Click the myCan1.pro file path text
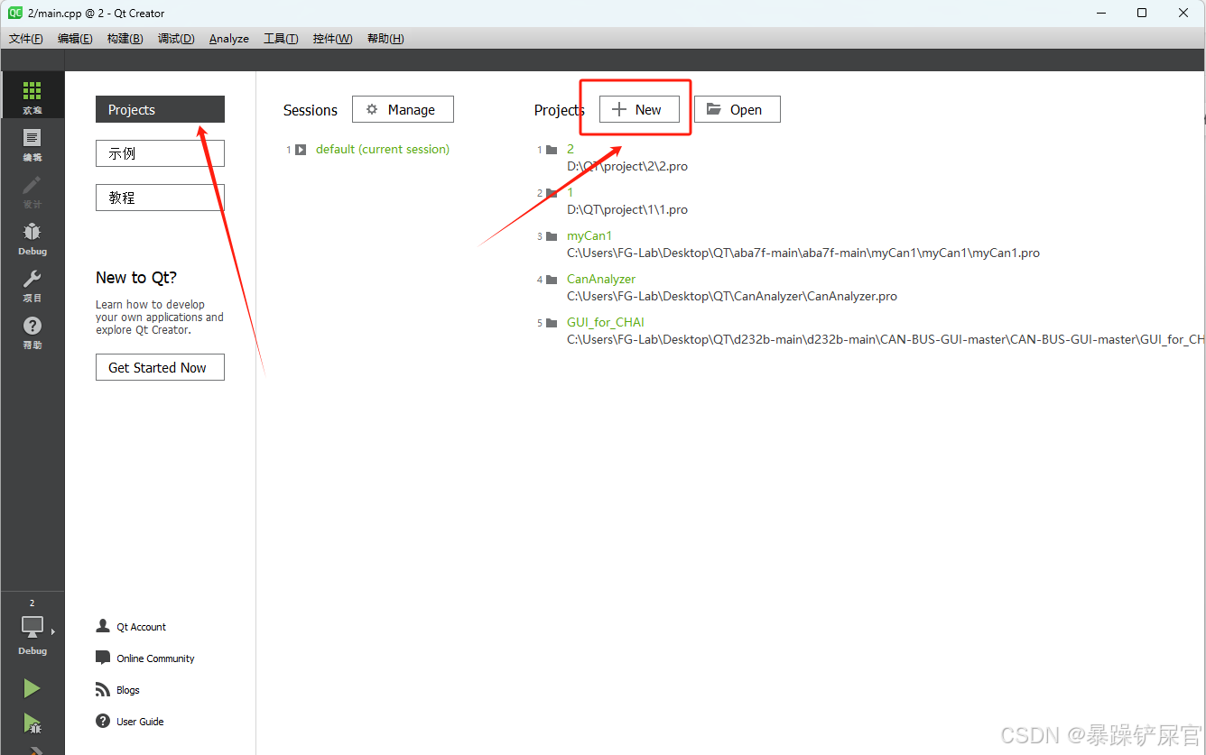Image resolution: width=1206 pixels, height=755 pixels. (803, 253)
